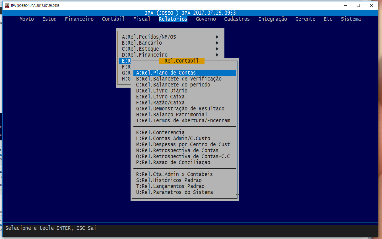Open the Sistema menu
This screenshot has height=239, width=382.
point(351,19)
